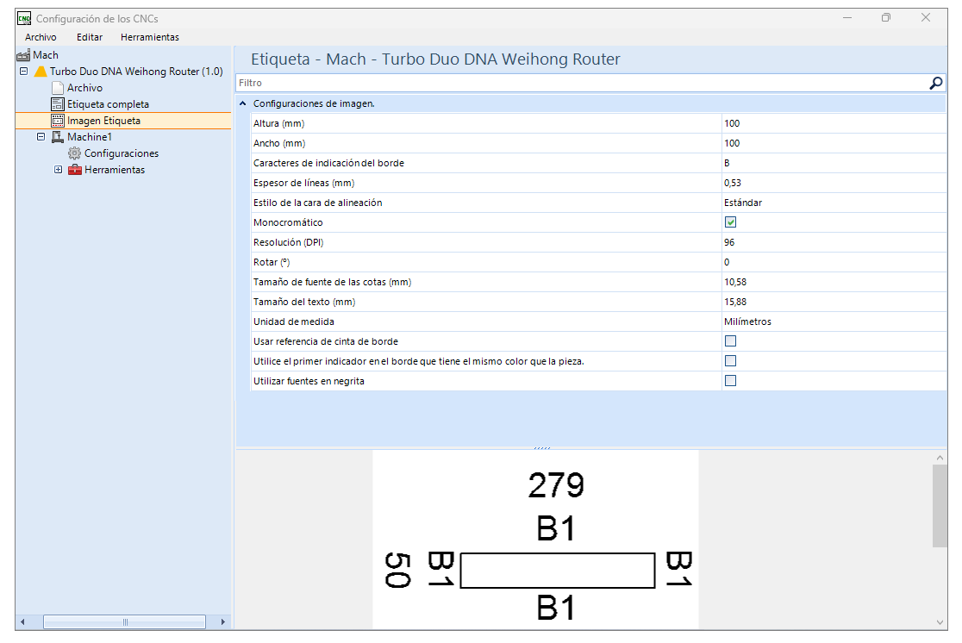Click the Rotar (°) value 0
The height and width of the screenshot is (643, 962).
point(834,262)
